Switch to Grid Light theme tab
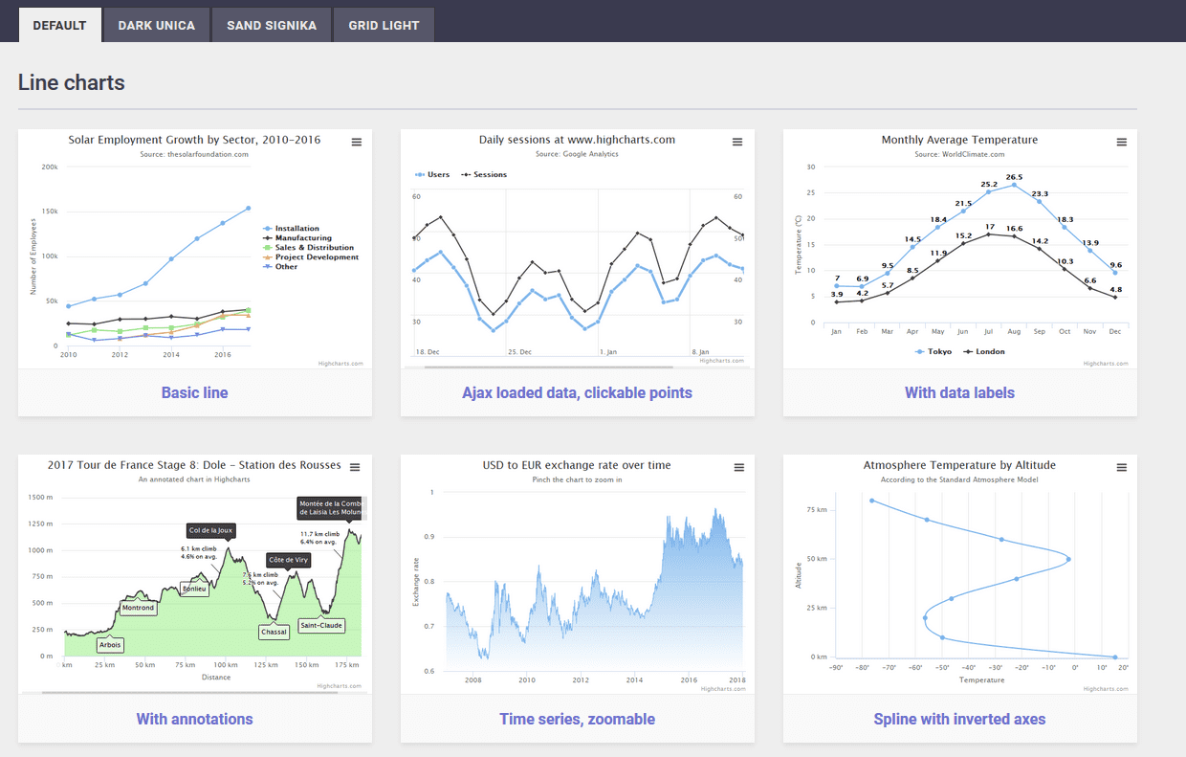 [x=384, y=26]
